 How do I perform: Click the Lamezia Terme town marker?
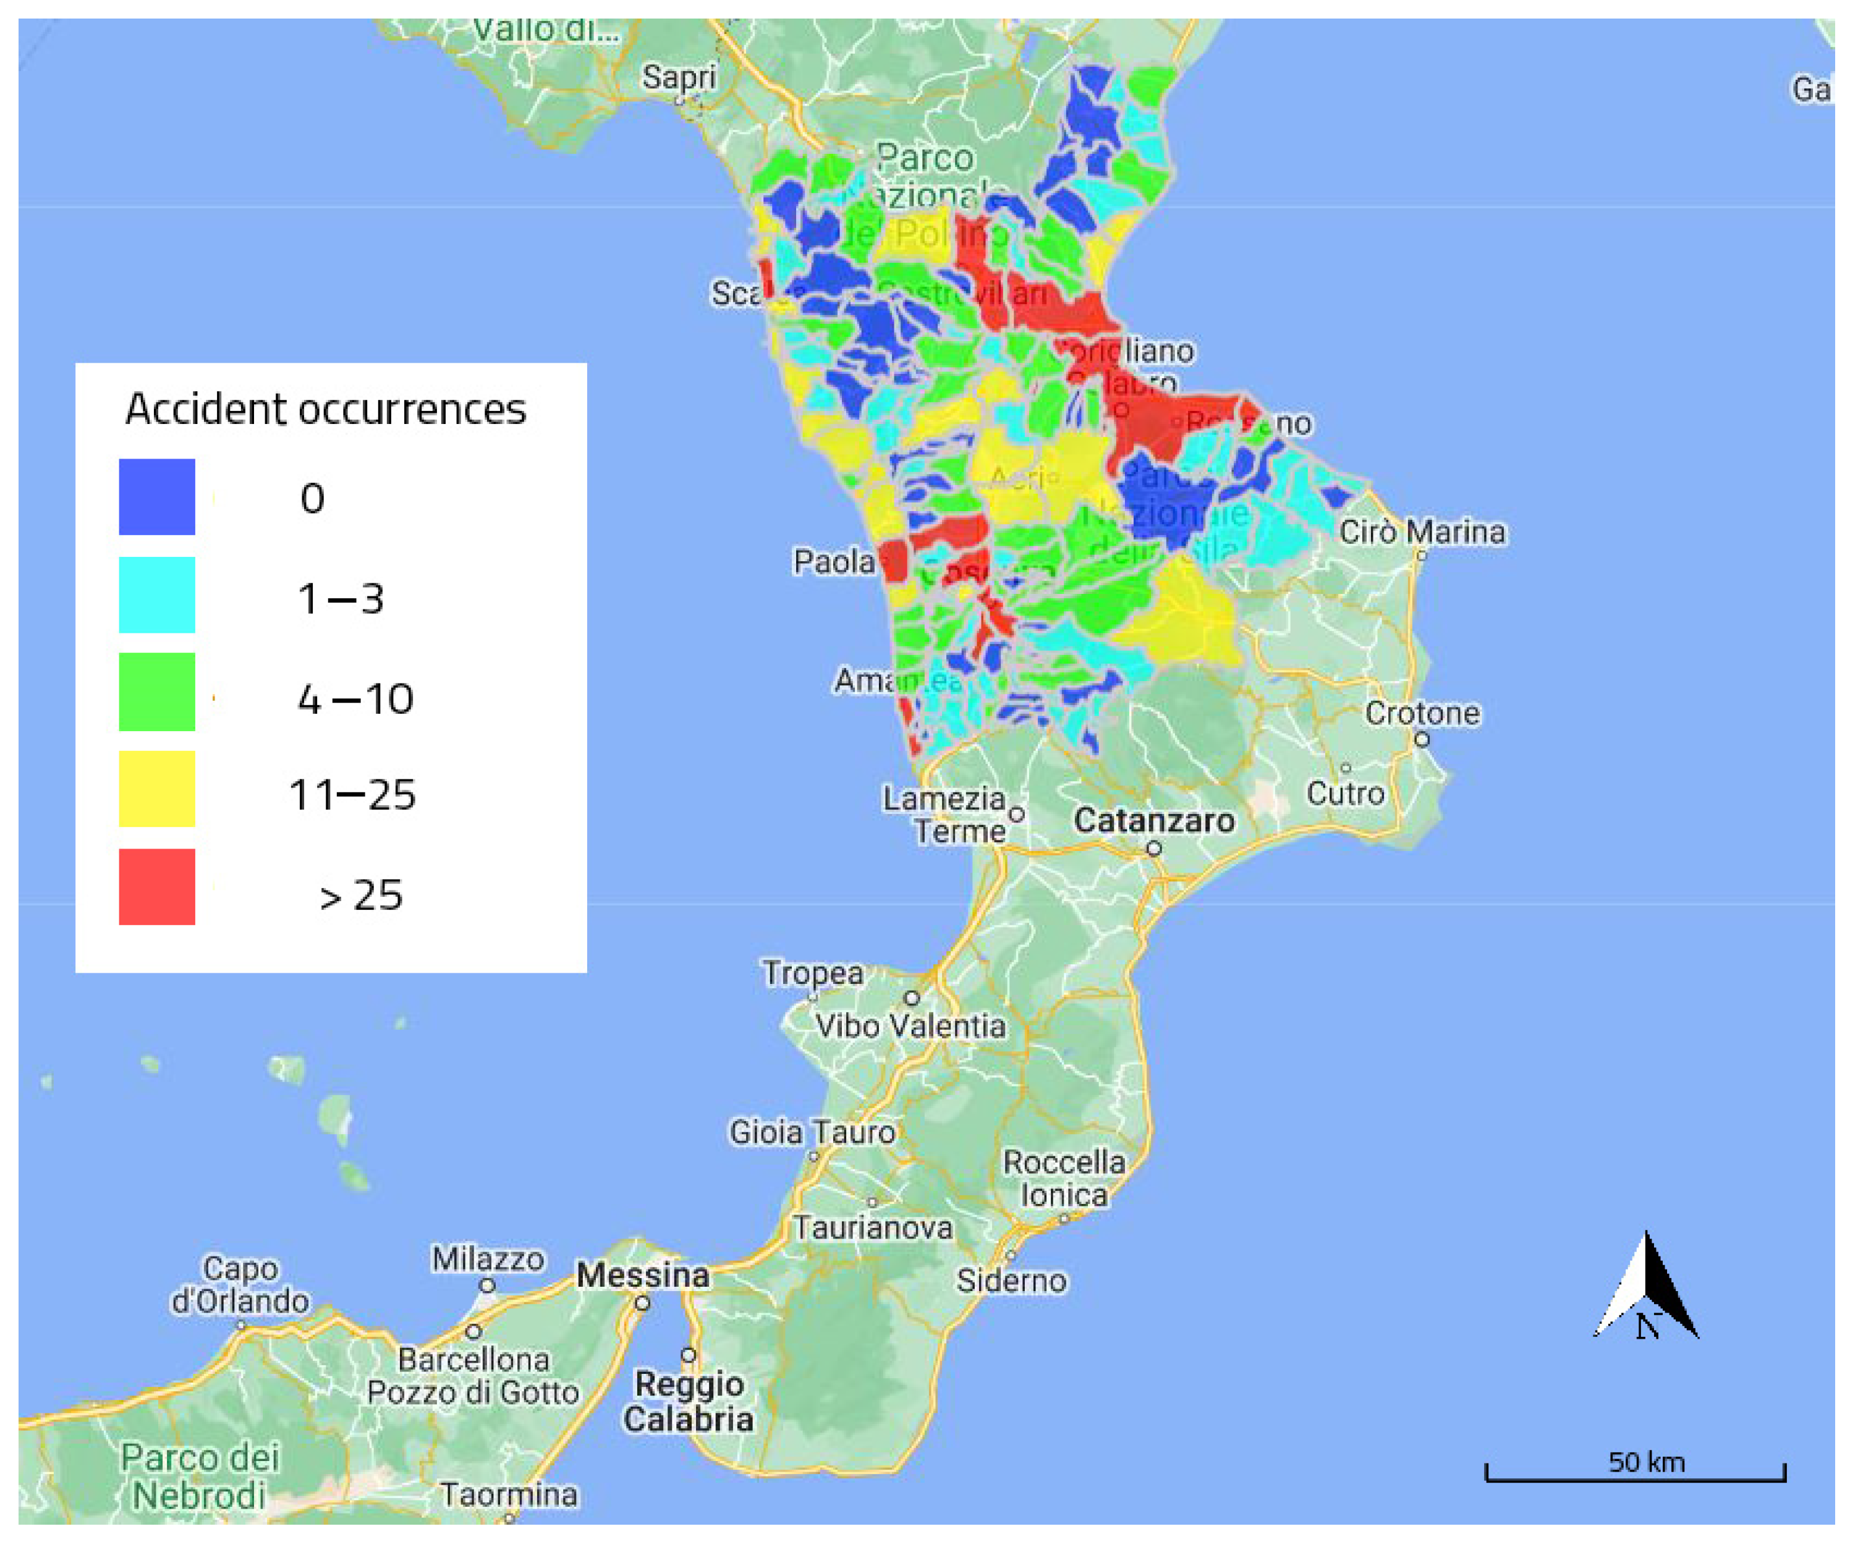coord(1017,815)
